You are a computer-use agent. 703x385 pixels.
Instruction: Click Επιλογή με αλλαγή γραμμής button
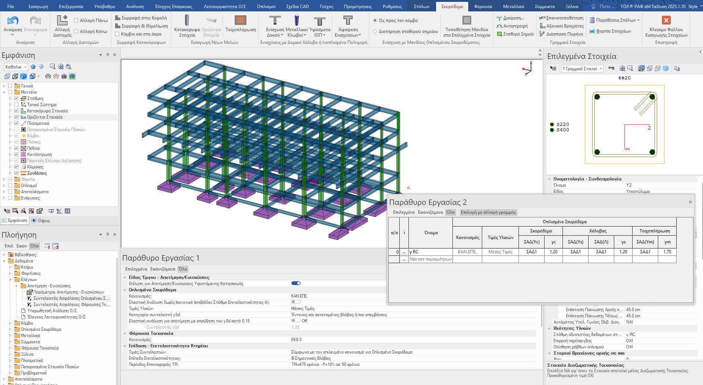(488, 212)
